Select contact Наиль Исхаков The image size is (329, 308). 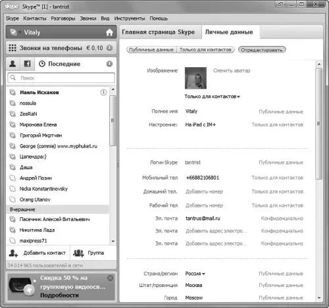57,92
